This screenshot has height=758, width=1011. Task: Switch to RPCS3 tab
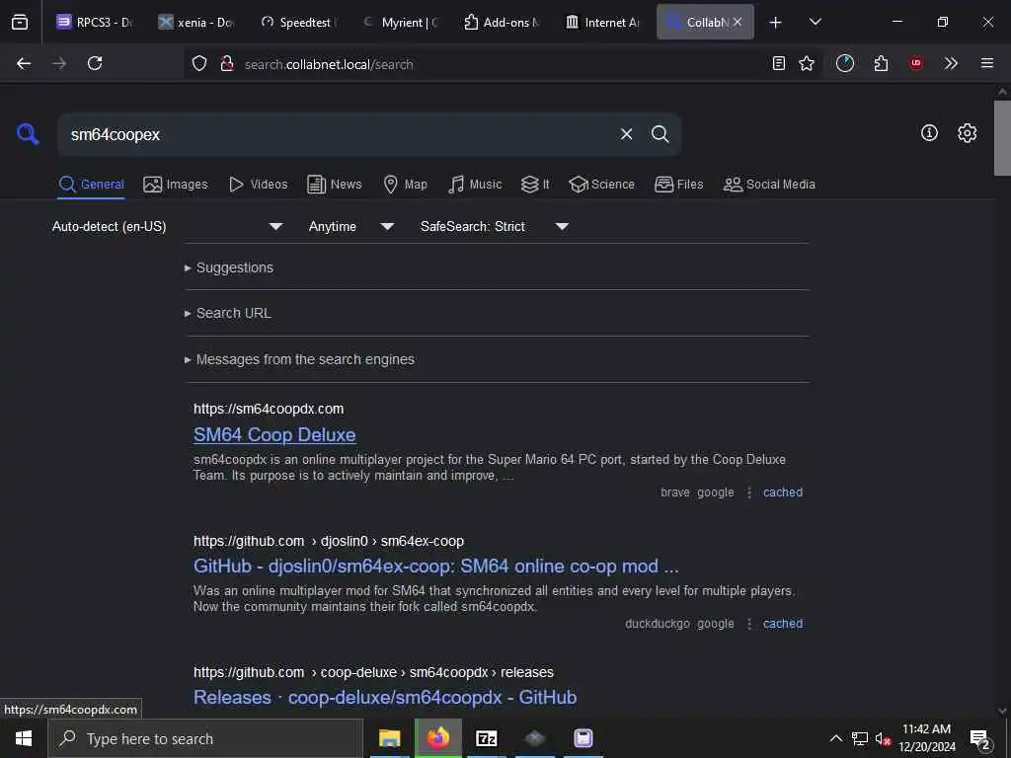(94, 22)
